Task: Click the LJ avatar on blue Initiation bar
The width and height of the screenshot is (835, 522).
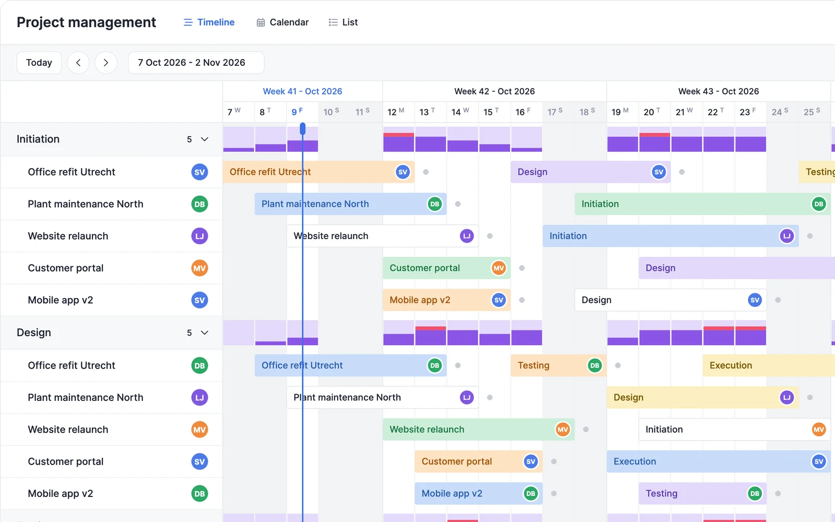Action: coord(786,236)
